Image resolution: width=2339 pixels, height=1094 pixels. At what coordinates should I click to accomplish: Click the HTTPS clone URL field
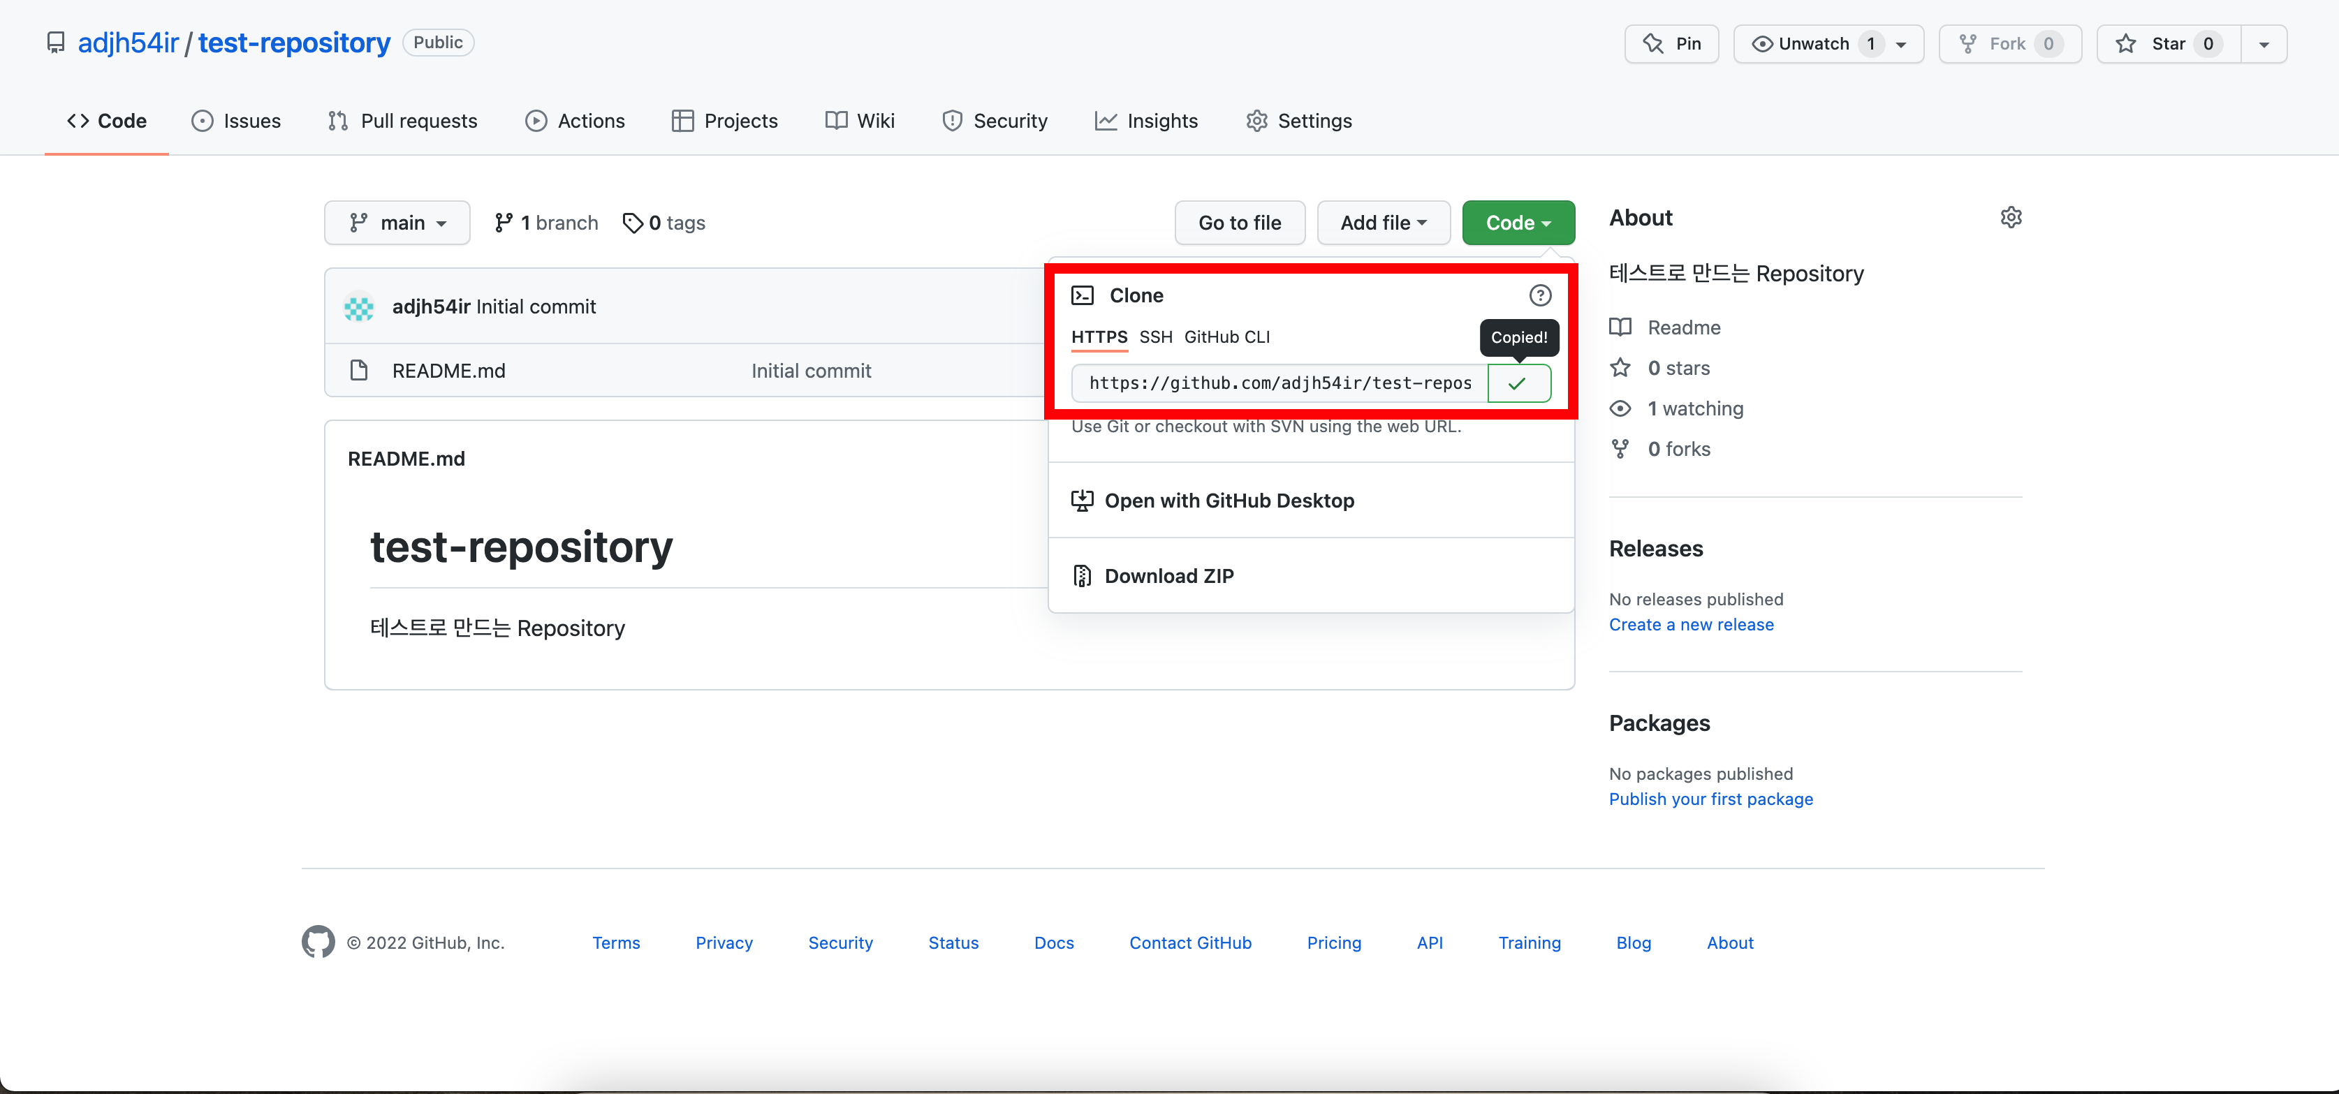point(1279,383)
